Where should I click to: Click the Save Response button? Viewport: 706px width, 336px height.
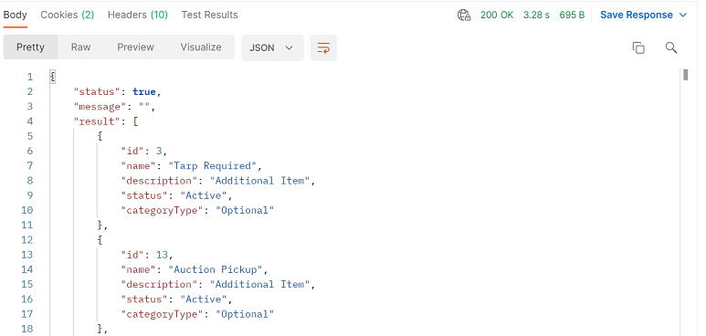coord(637,16)
